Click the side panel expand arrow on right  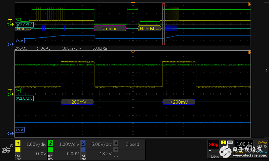click(x=266, y=70)
